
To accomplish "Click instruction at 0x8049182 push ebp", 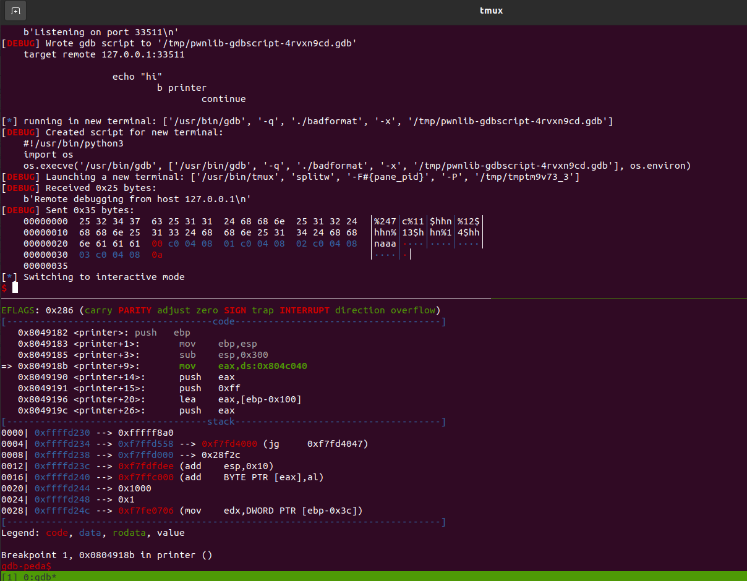I will (104, 333).
